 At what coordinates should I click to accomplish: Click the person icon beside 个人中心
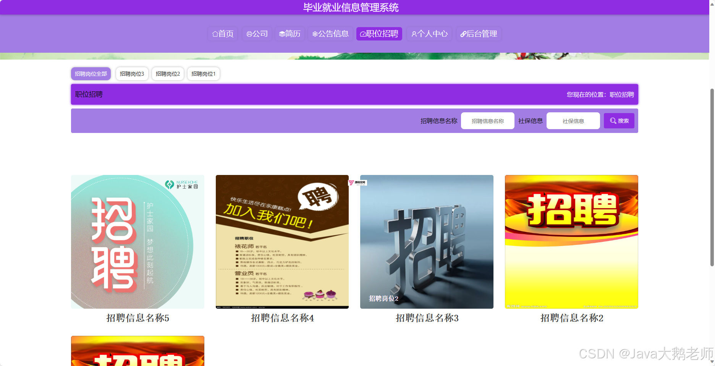(x=414, y=34)
